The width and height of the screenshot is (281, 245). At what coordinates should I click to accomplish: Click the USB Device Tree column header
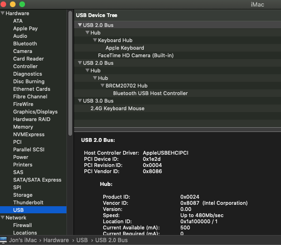(177, 15)
